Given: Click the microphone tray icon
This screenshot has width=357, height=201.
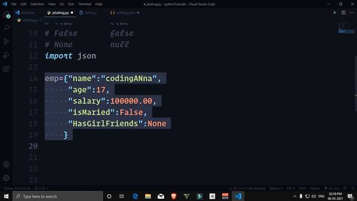Looking at the screenshot, I should [x=301, y=196].
